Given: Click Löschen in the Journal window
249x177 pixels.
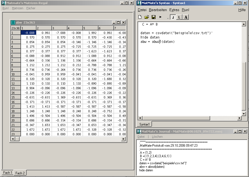Looking at the screenshot, I should (x=157, y=137).
